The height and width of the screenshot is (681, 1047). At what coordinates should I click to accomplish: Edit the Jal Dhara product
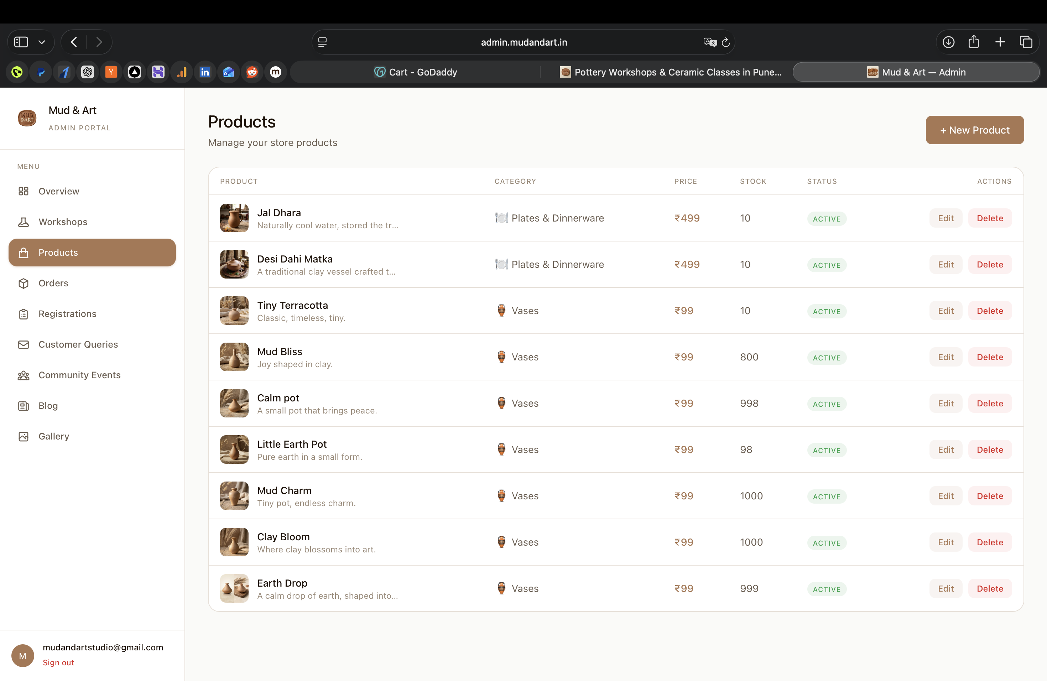click(946, 218)
